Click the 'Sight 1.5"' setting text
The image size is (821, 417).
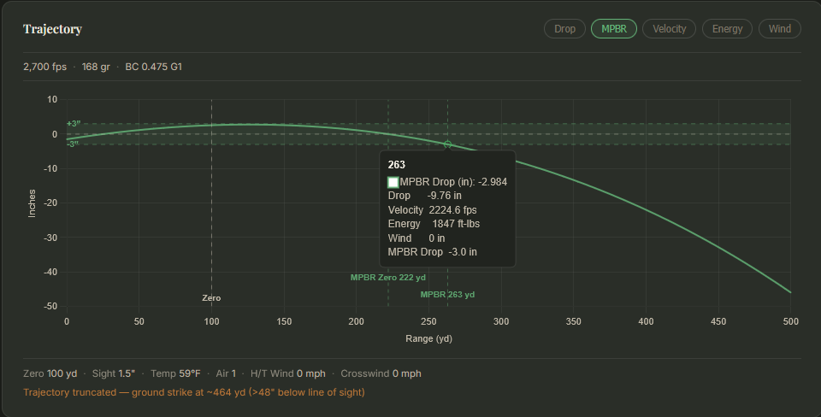click(x=114, y=373)
